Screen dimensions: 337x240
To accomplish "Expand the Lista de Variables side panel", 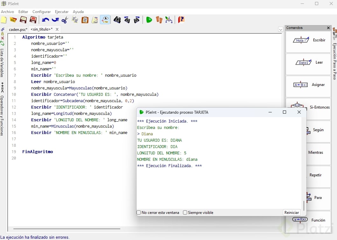I will pos(2,62).
